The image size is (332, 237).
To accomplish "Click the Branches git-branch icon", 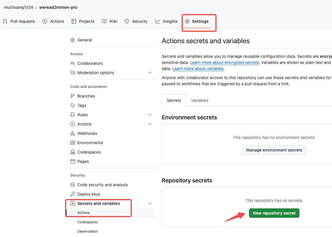I will (73, 96).
